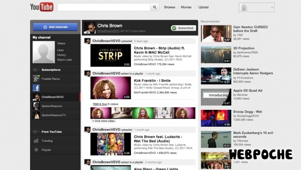
Task: Open Chris Brown - Strip (Audio) title
Action: point(160,50)
